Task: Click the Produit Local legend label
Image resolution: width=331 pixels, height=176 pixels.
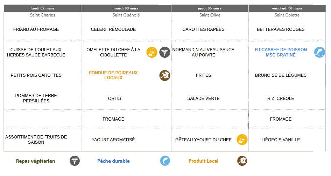Action: click(203, 161)
